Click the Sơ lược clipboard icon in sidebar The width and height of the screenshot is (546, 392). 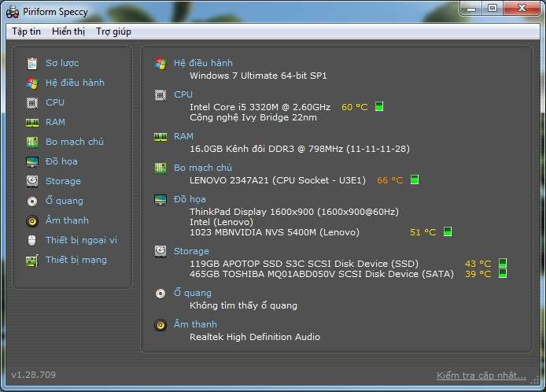[x=32, y=63]
